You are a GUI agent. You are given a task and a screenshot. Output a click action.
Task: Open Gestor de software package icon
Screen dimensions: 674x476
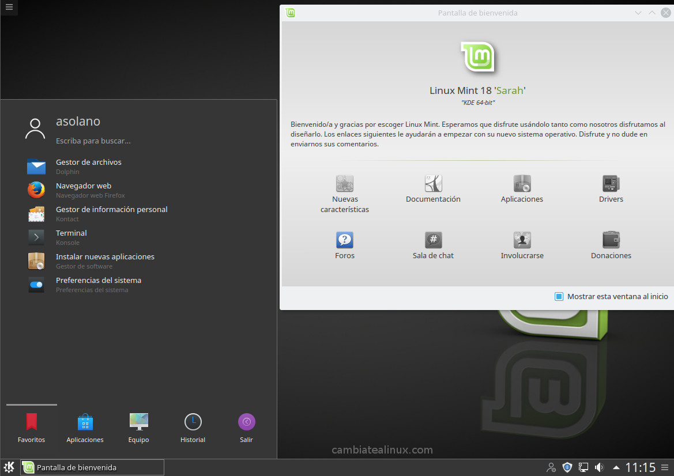click(x=36, y=261)
